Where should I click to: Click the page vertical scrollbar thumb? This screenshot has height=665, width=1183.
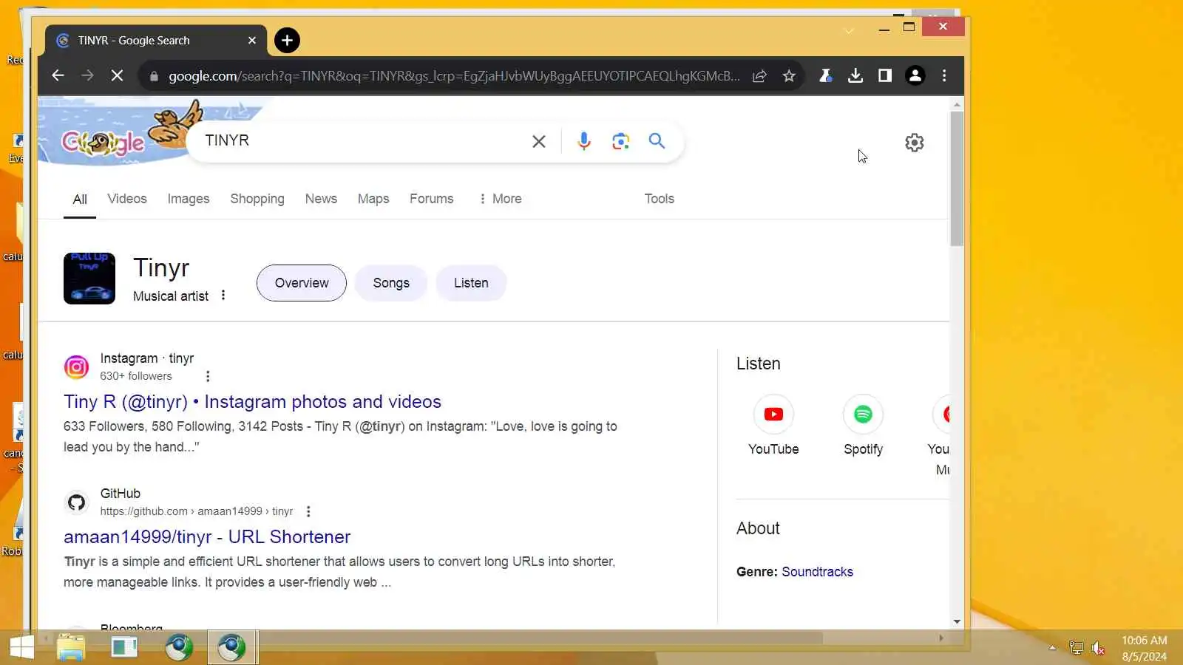click(x=957, y=179)
